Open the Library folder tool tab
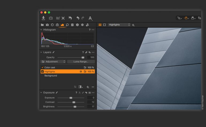Screen dimensions: 206x127 pos(42,25)
